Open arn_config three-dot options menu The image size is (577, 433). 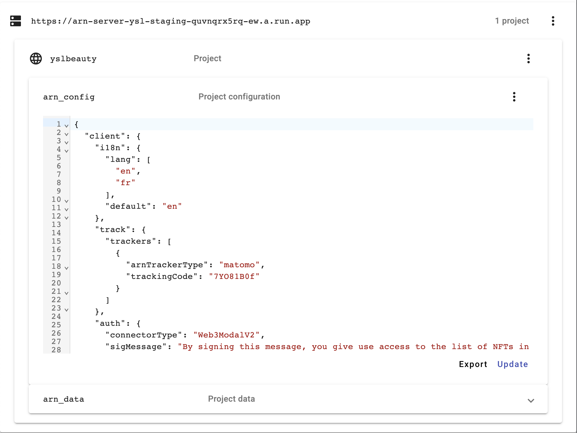click(x=514, y=97)
